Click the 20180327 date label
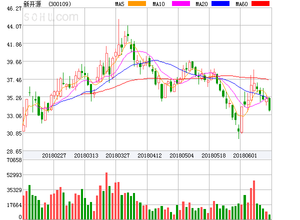 click(117, 155)
